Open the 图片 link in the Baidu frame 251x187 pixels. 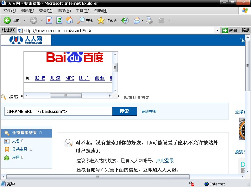85,78
